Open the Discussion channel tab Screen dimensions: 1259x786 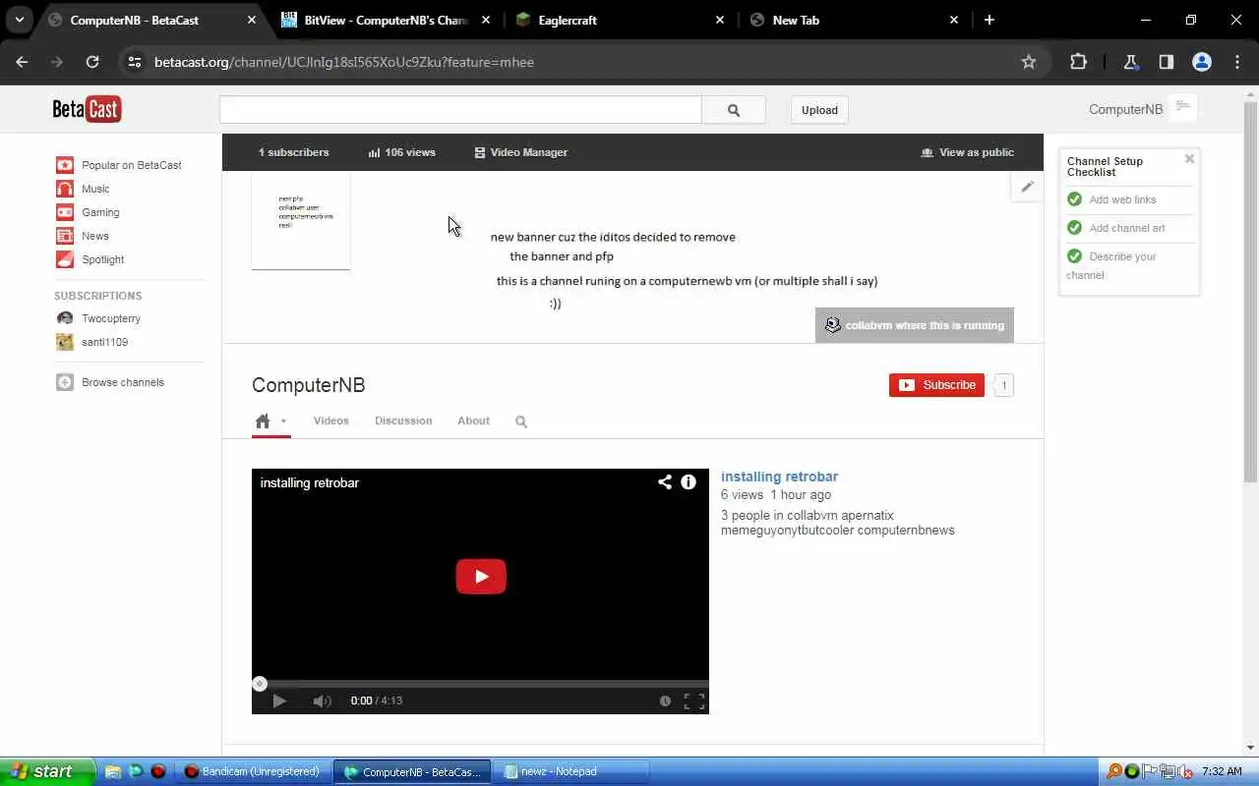(x=403, y=421)
